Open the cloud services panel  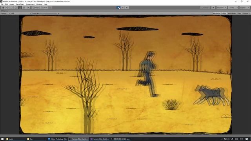click(213, 8)
